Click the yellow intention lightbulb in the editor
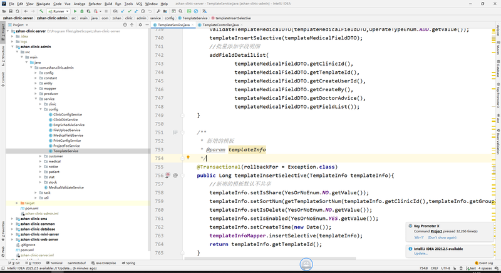The image size is (501, 273). pos(188,158)
